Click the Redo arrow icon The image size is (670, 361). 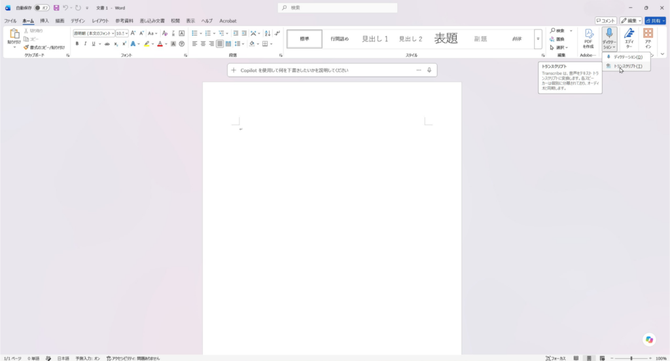click(78, 8)
